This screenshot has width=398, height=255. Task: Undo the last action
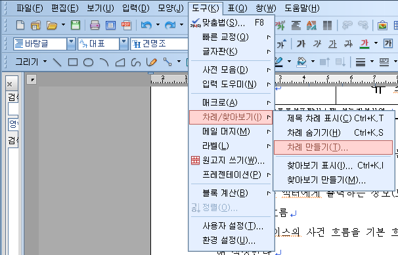click(146, 25)
